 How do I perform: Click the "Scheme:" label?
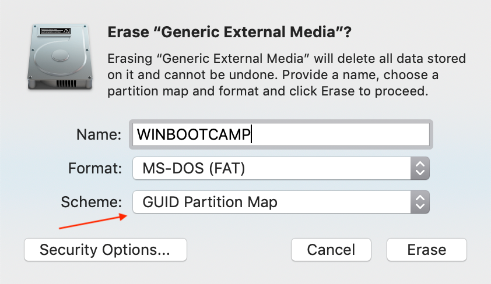[x=91, y=202]
